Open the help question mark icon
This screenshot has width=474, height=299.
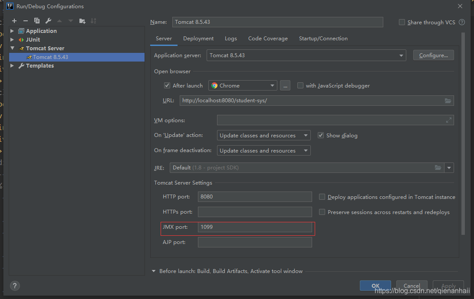14,286
